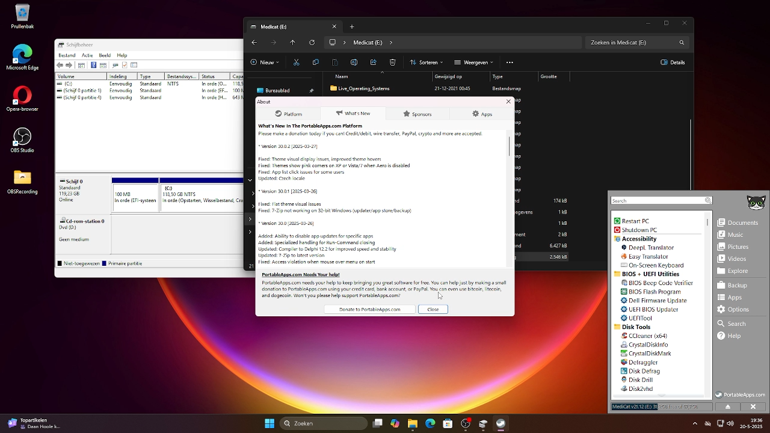Open Videos in PortableApps menu
This screenshot has width=770, height=433.
pos(731,259)
